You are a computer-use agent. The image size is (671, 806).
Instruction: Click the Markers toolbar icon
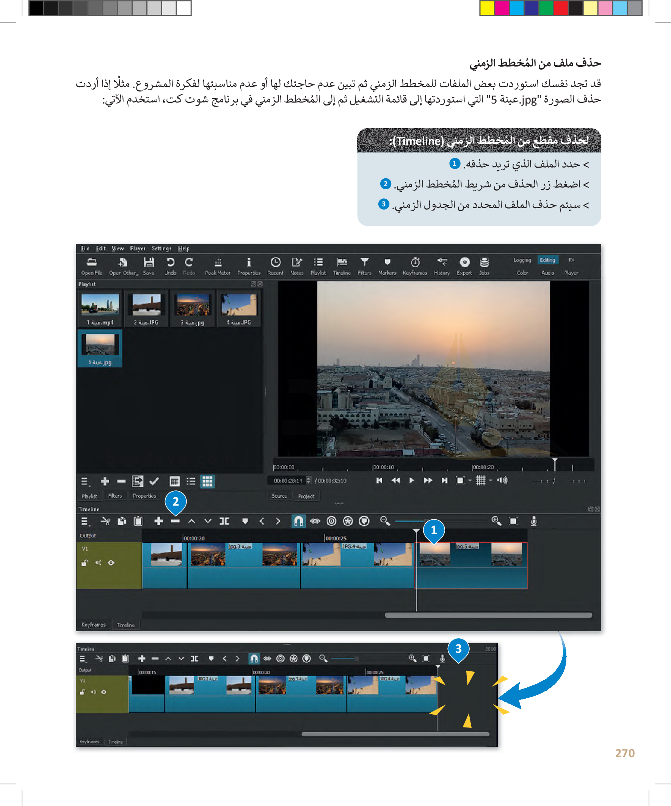click(387, 266)
